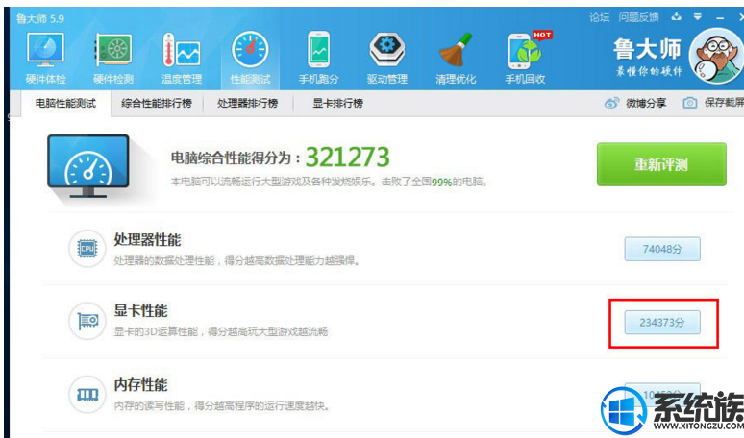Viewport: 744px width, 438px height.
Task: Open the 硬件检测 hardware detection icon
Action: point(113,59)
